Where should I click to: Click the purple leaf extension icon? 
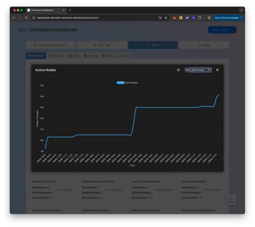[x=187, y=18]
